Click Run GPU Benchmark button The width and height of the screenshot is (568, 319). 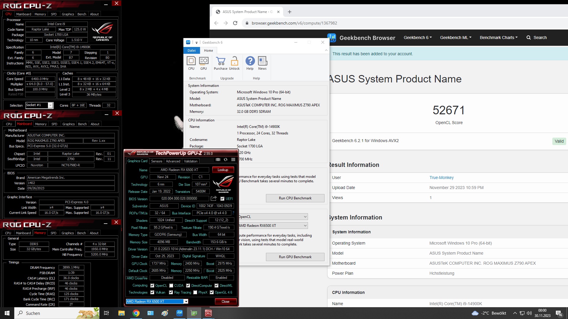click(x=295, y=257)
